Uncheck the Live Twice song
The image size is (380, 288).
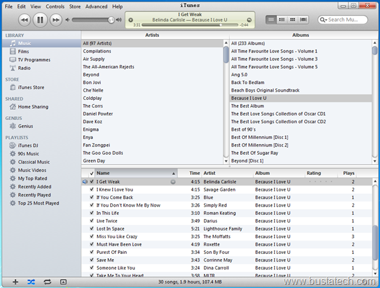point(92,220)
